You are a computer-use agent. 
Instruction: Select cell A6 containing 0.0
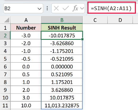tap(26, 67)
